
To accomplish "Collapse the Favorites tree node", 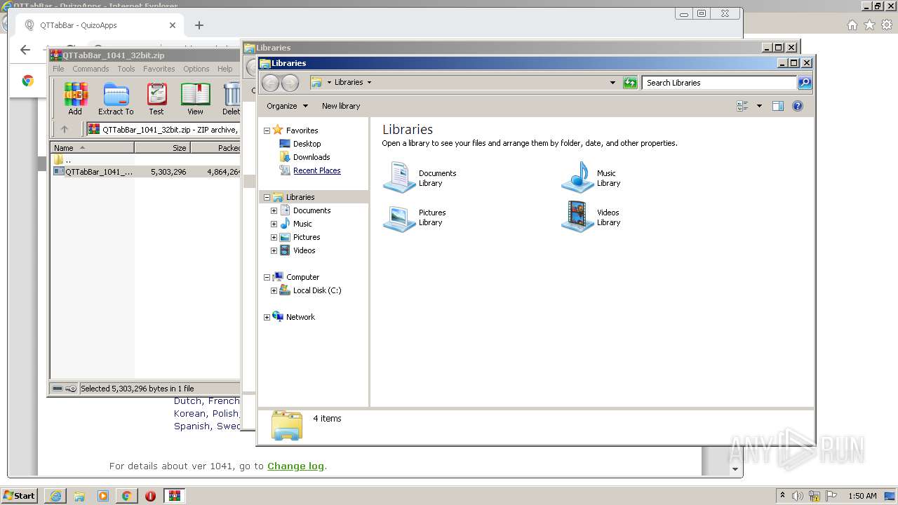I will pyautogui.click(x=267, y=130).
